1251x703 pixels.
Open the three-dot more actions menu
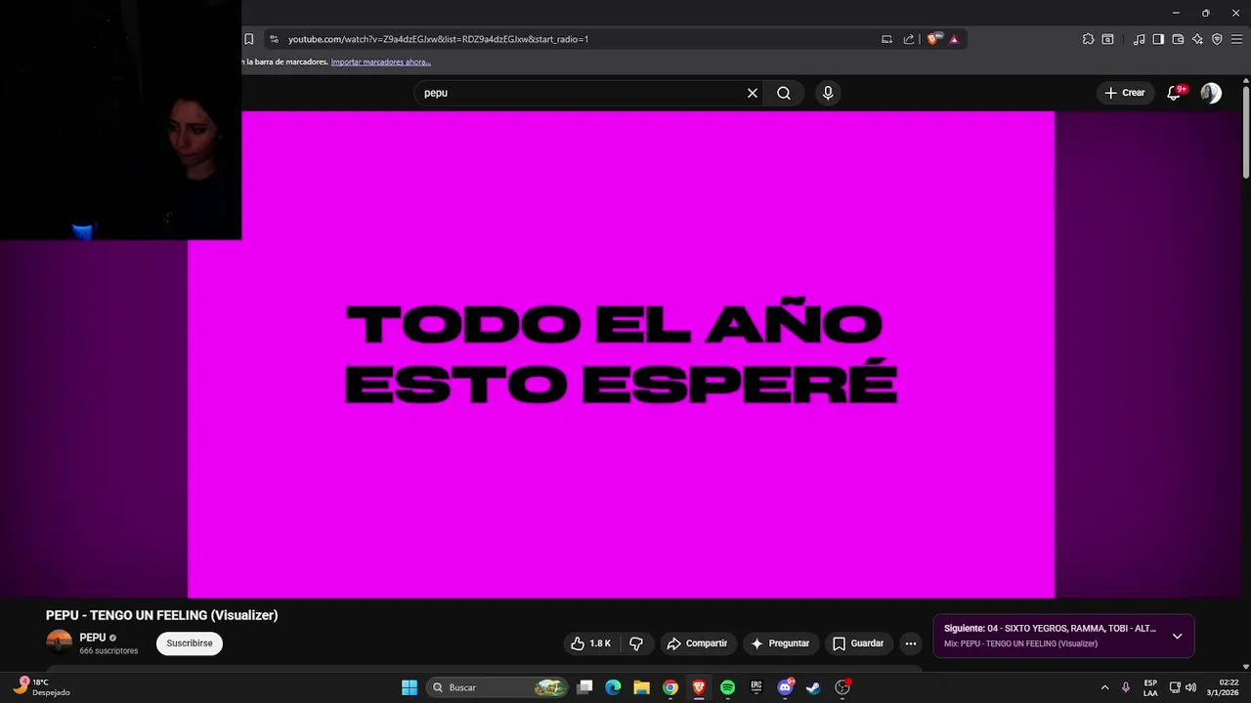(911, 643)
